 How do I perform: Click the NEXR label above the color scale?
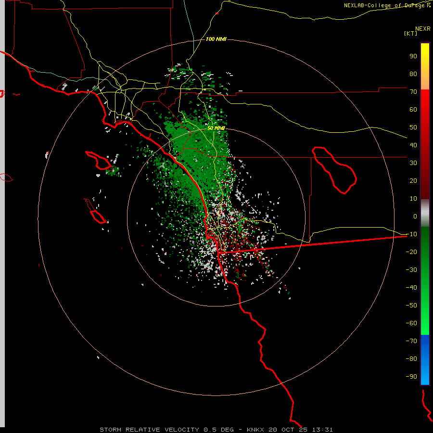pos(423,29)
